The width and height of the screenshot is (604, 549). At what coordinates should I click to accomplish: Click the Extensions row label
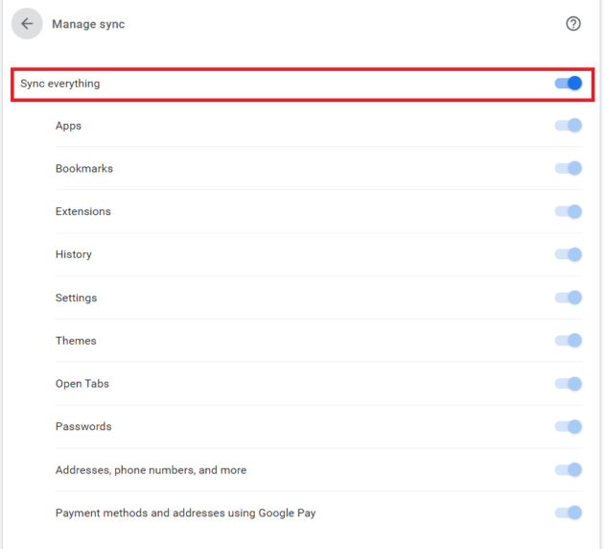pyautogui.click(x=82, y=211)
